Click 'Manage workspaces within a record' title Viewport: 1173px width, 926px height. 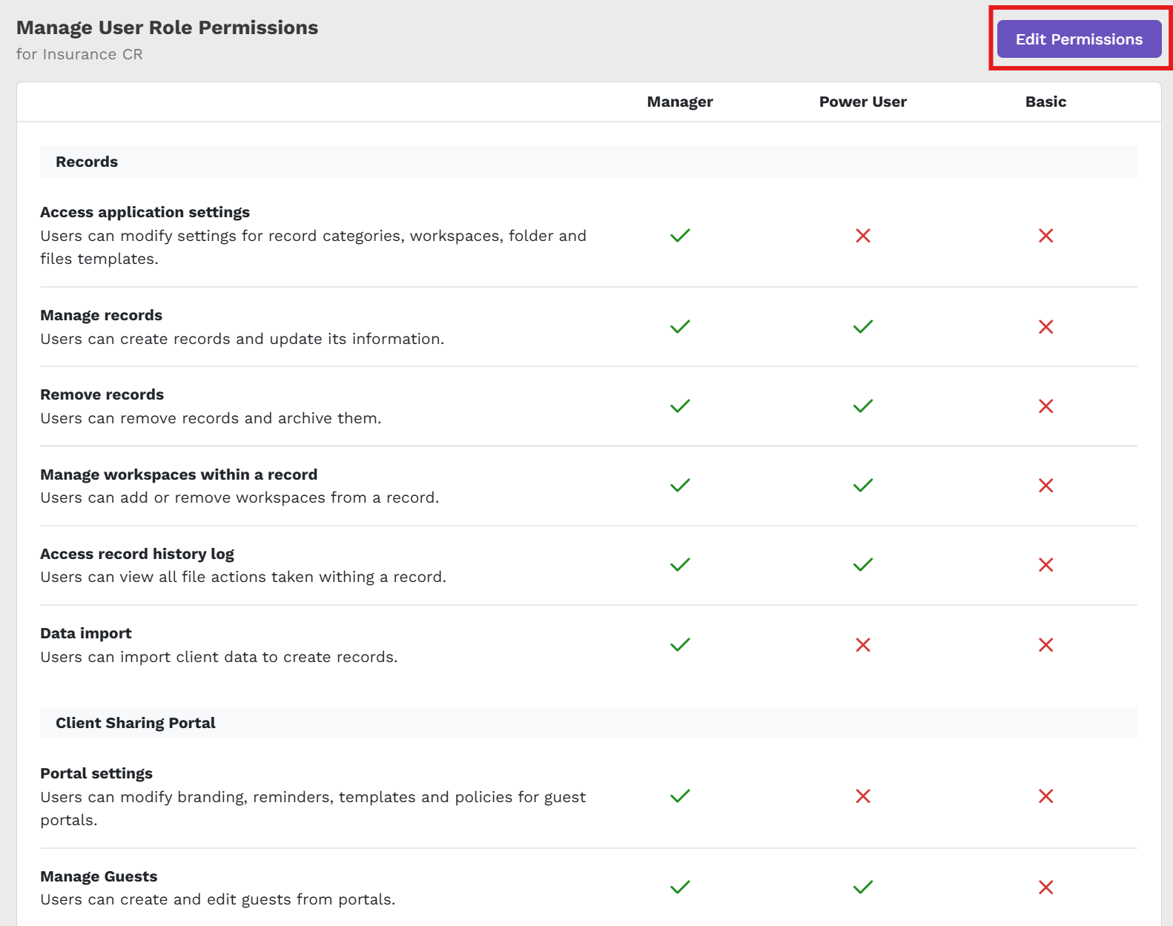point(179,474)
